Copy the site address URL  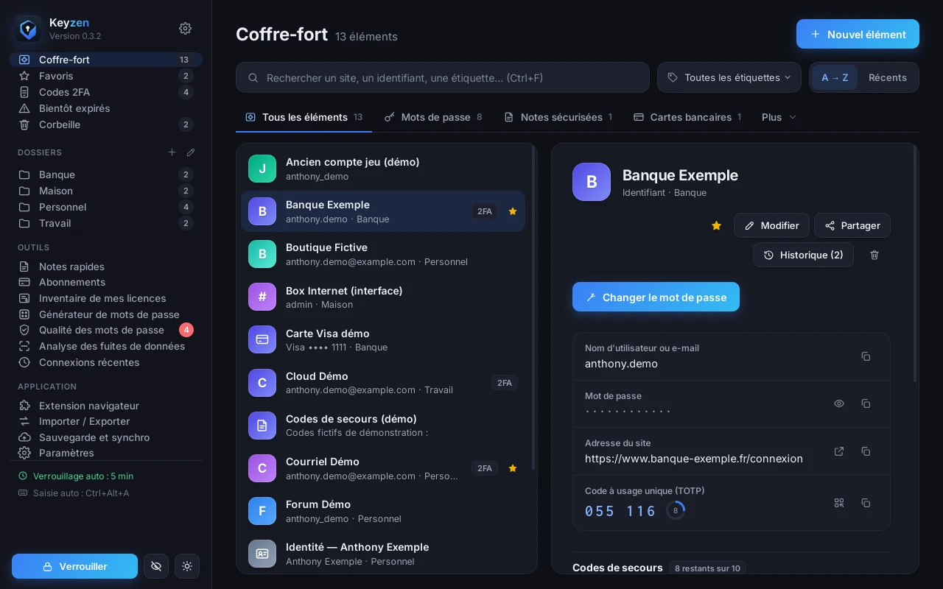point(866,451)
